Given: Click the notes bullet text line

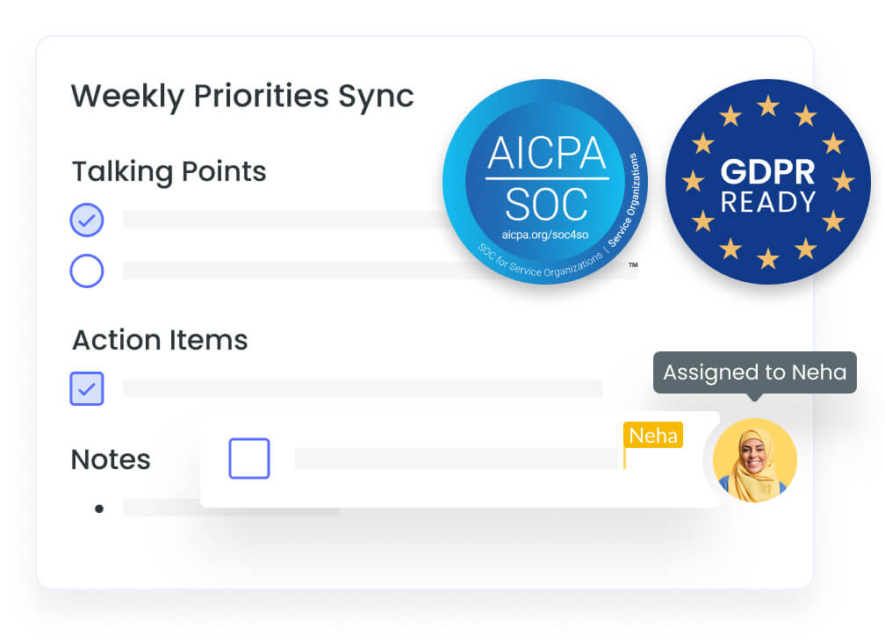Looking at the screenshot, I should click(162, 508).
